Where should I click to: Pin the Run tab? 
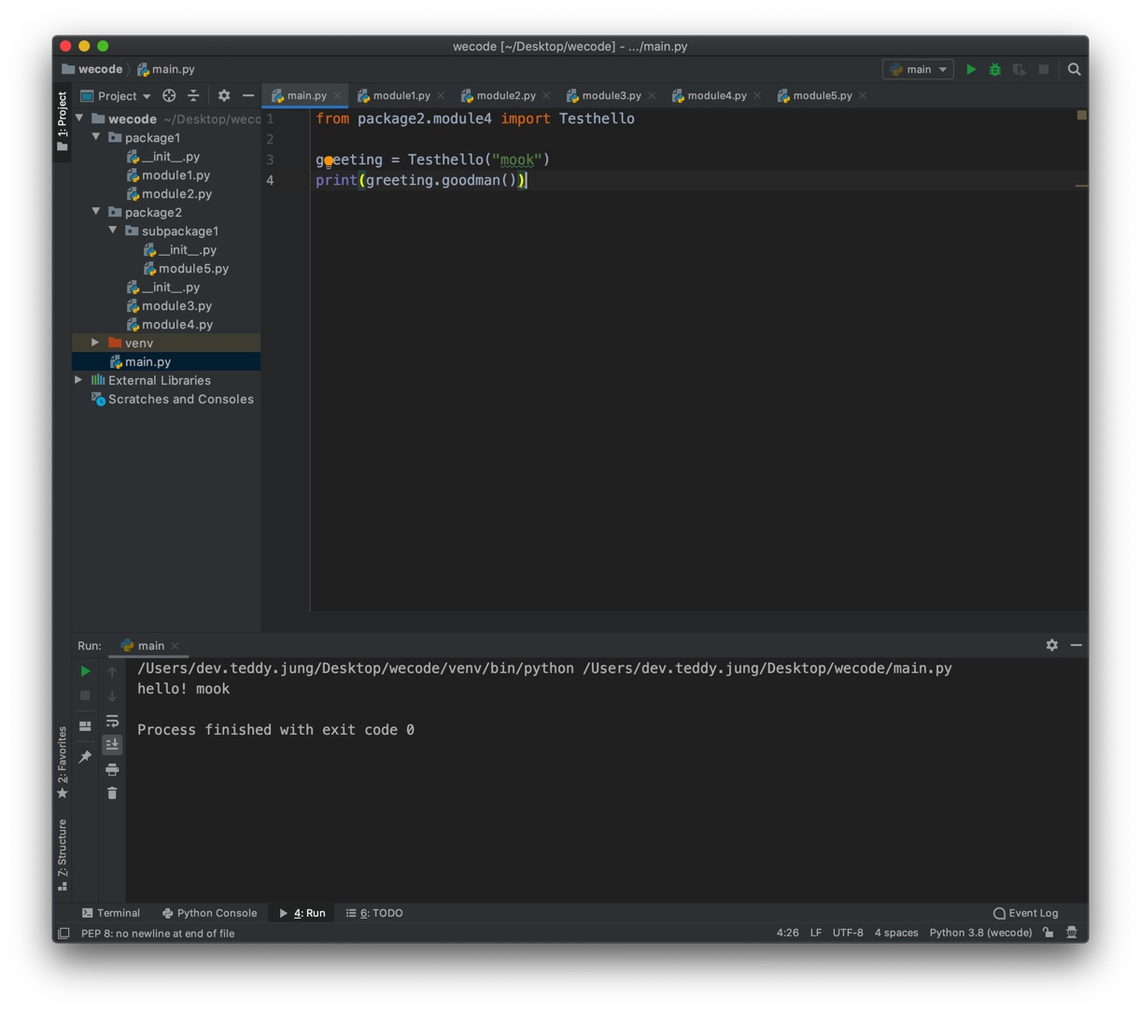[x=85, y=756]
